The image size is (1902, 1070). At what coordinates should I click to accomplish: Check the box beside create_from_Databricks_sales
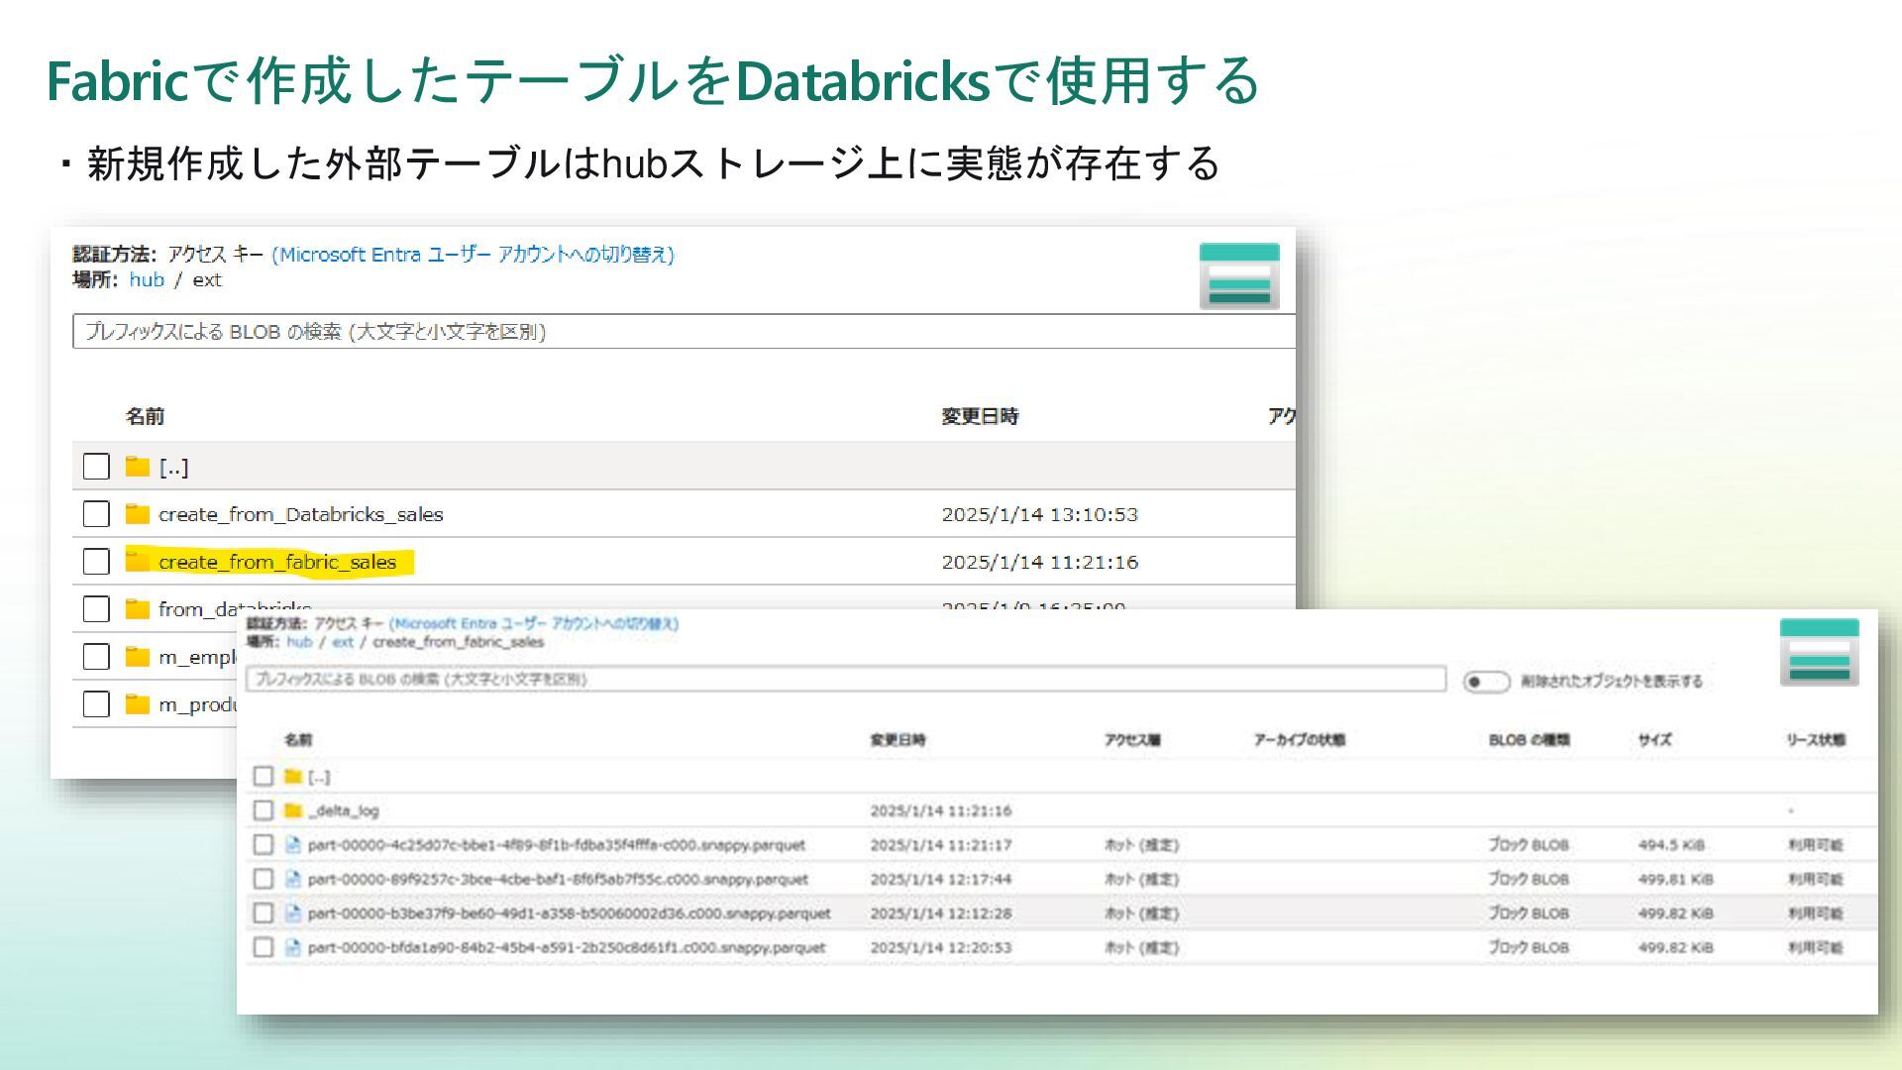click(x=96, y=514)
